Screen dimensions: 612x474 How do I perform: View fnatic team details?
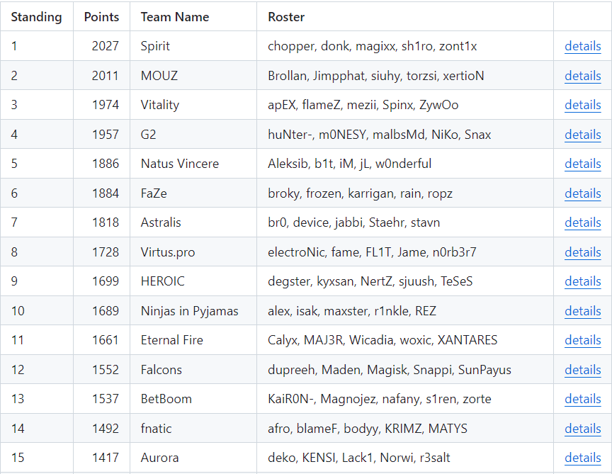click(x=582, y=429)
